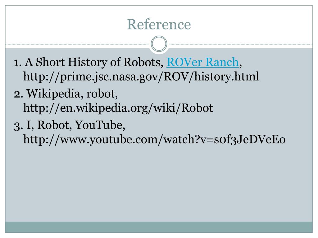Click the dotted divider line right of circle
This screenshot has height=238, width=318.
click(x=241, y=44)
